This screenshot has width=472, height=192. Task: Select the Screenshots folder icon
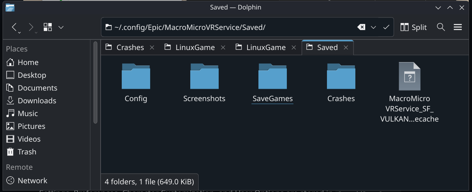click(204, 76)
